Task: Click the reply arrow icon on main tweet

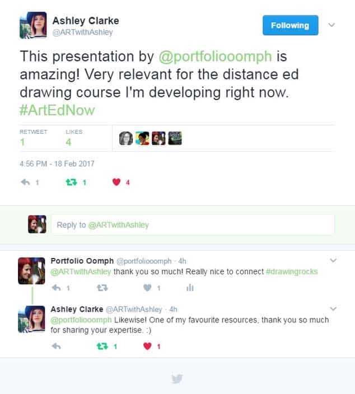Action: point(25,182)
